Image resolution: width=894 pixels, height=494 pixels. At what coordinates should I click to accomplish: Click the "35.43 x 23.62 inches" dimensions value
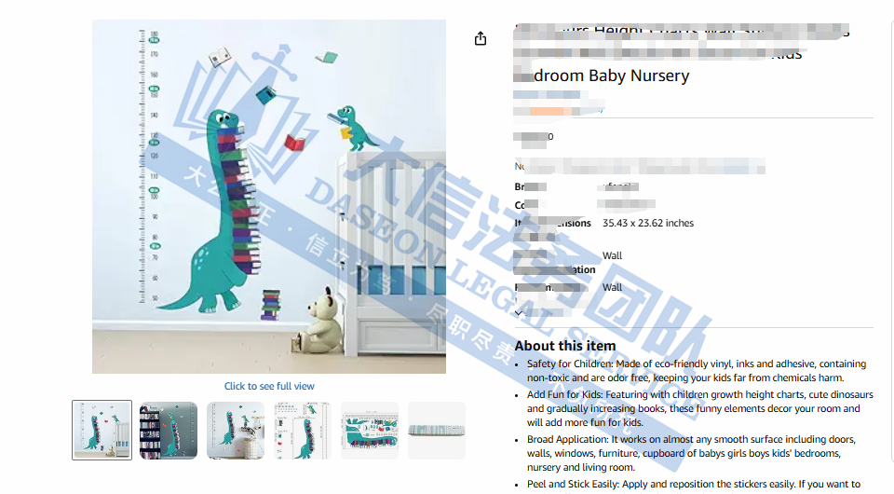[648, 223]
